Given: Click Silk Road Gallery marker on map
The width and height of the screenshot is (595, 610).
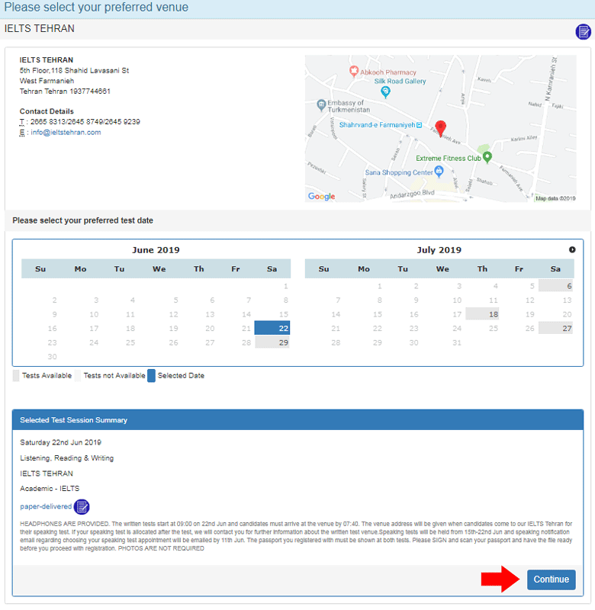Looking at the screenshot, I should point(386,92).
